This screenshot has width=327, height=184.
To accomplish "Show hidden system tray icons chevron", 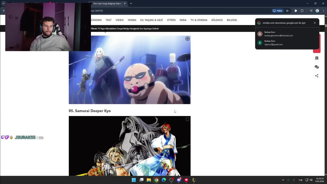I will pyautogui.click(x=283, y=180).
